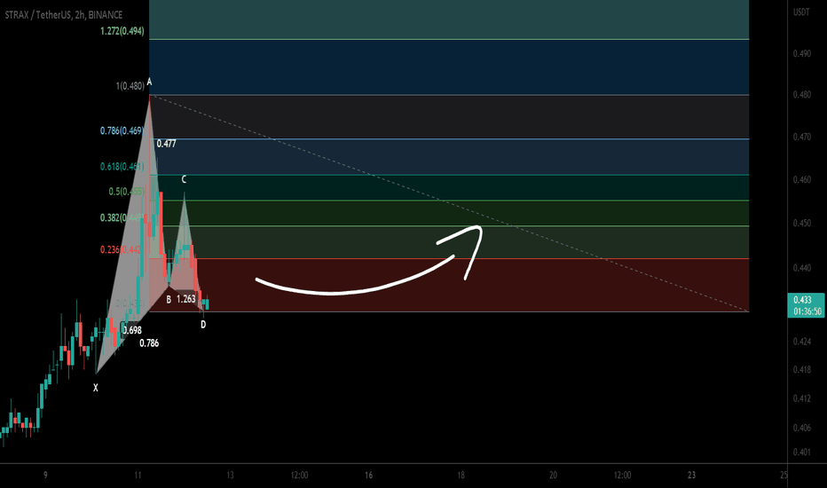Image resolution: width=827 pixels, height=488 pixels.
Task: Click pattern point label C
Action: 184,179
